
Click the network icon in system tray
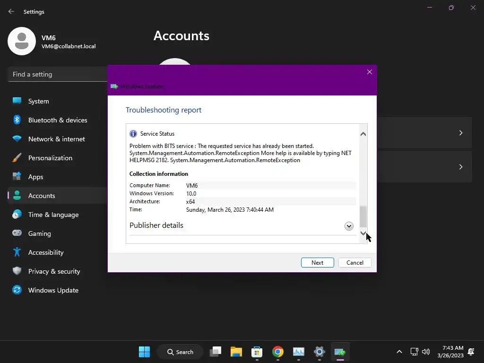click(414, 352)
